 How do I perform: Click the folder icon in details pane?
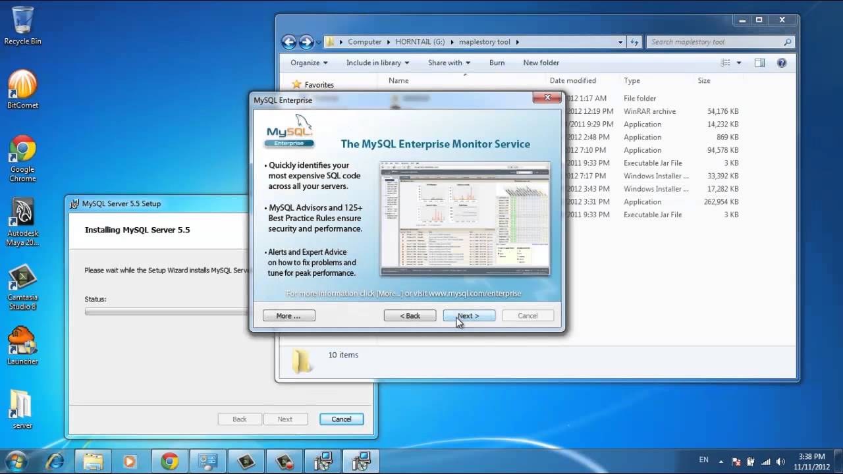click(x=302, y=361)
